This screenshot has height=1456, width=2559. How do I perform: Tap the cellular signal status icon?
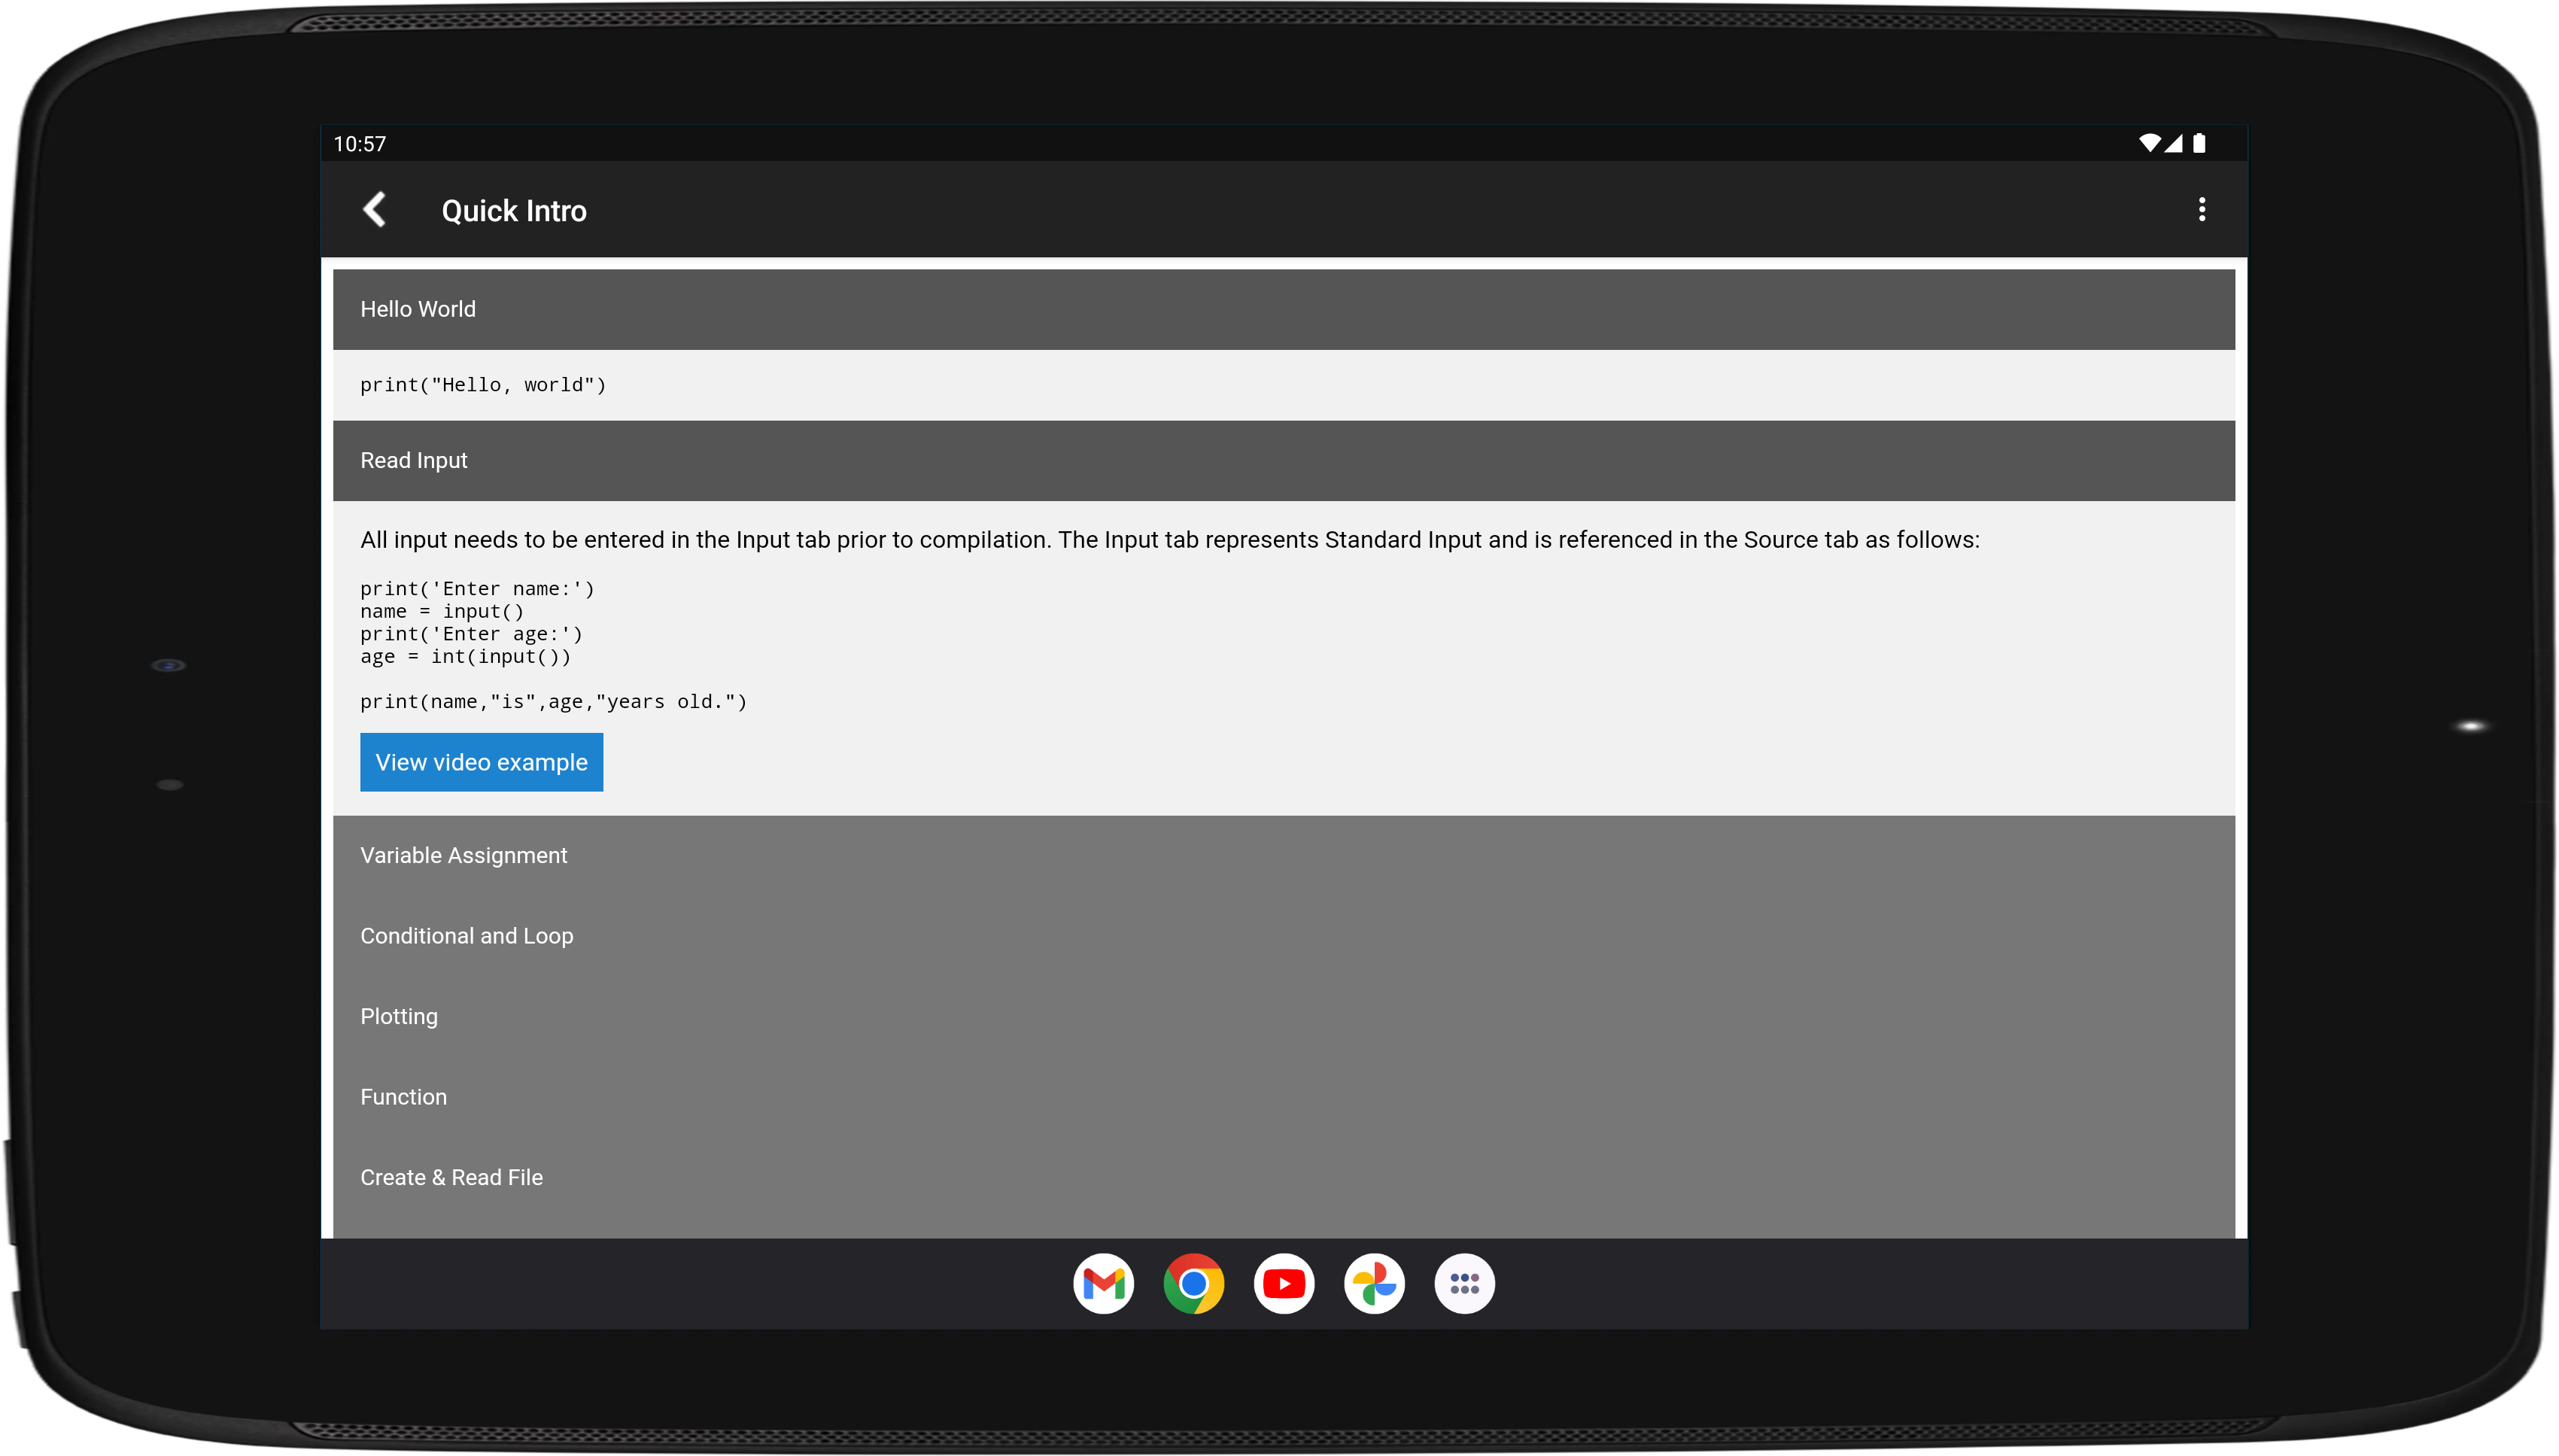click(2173, 143)
